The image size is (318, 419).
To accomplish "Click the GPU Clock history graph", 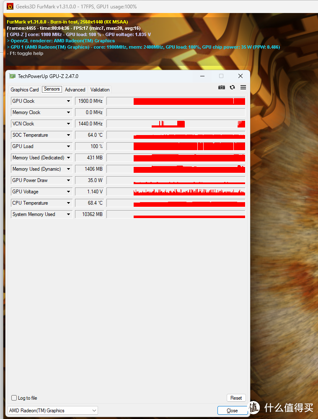I will point(176,101).
